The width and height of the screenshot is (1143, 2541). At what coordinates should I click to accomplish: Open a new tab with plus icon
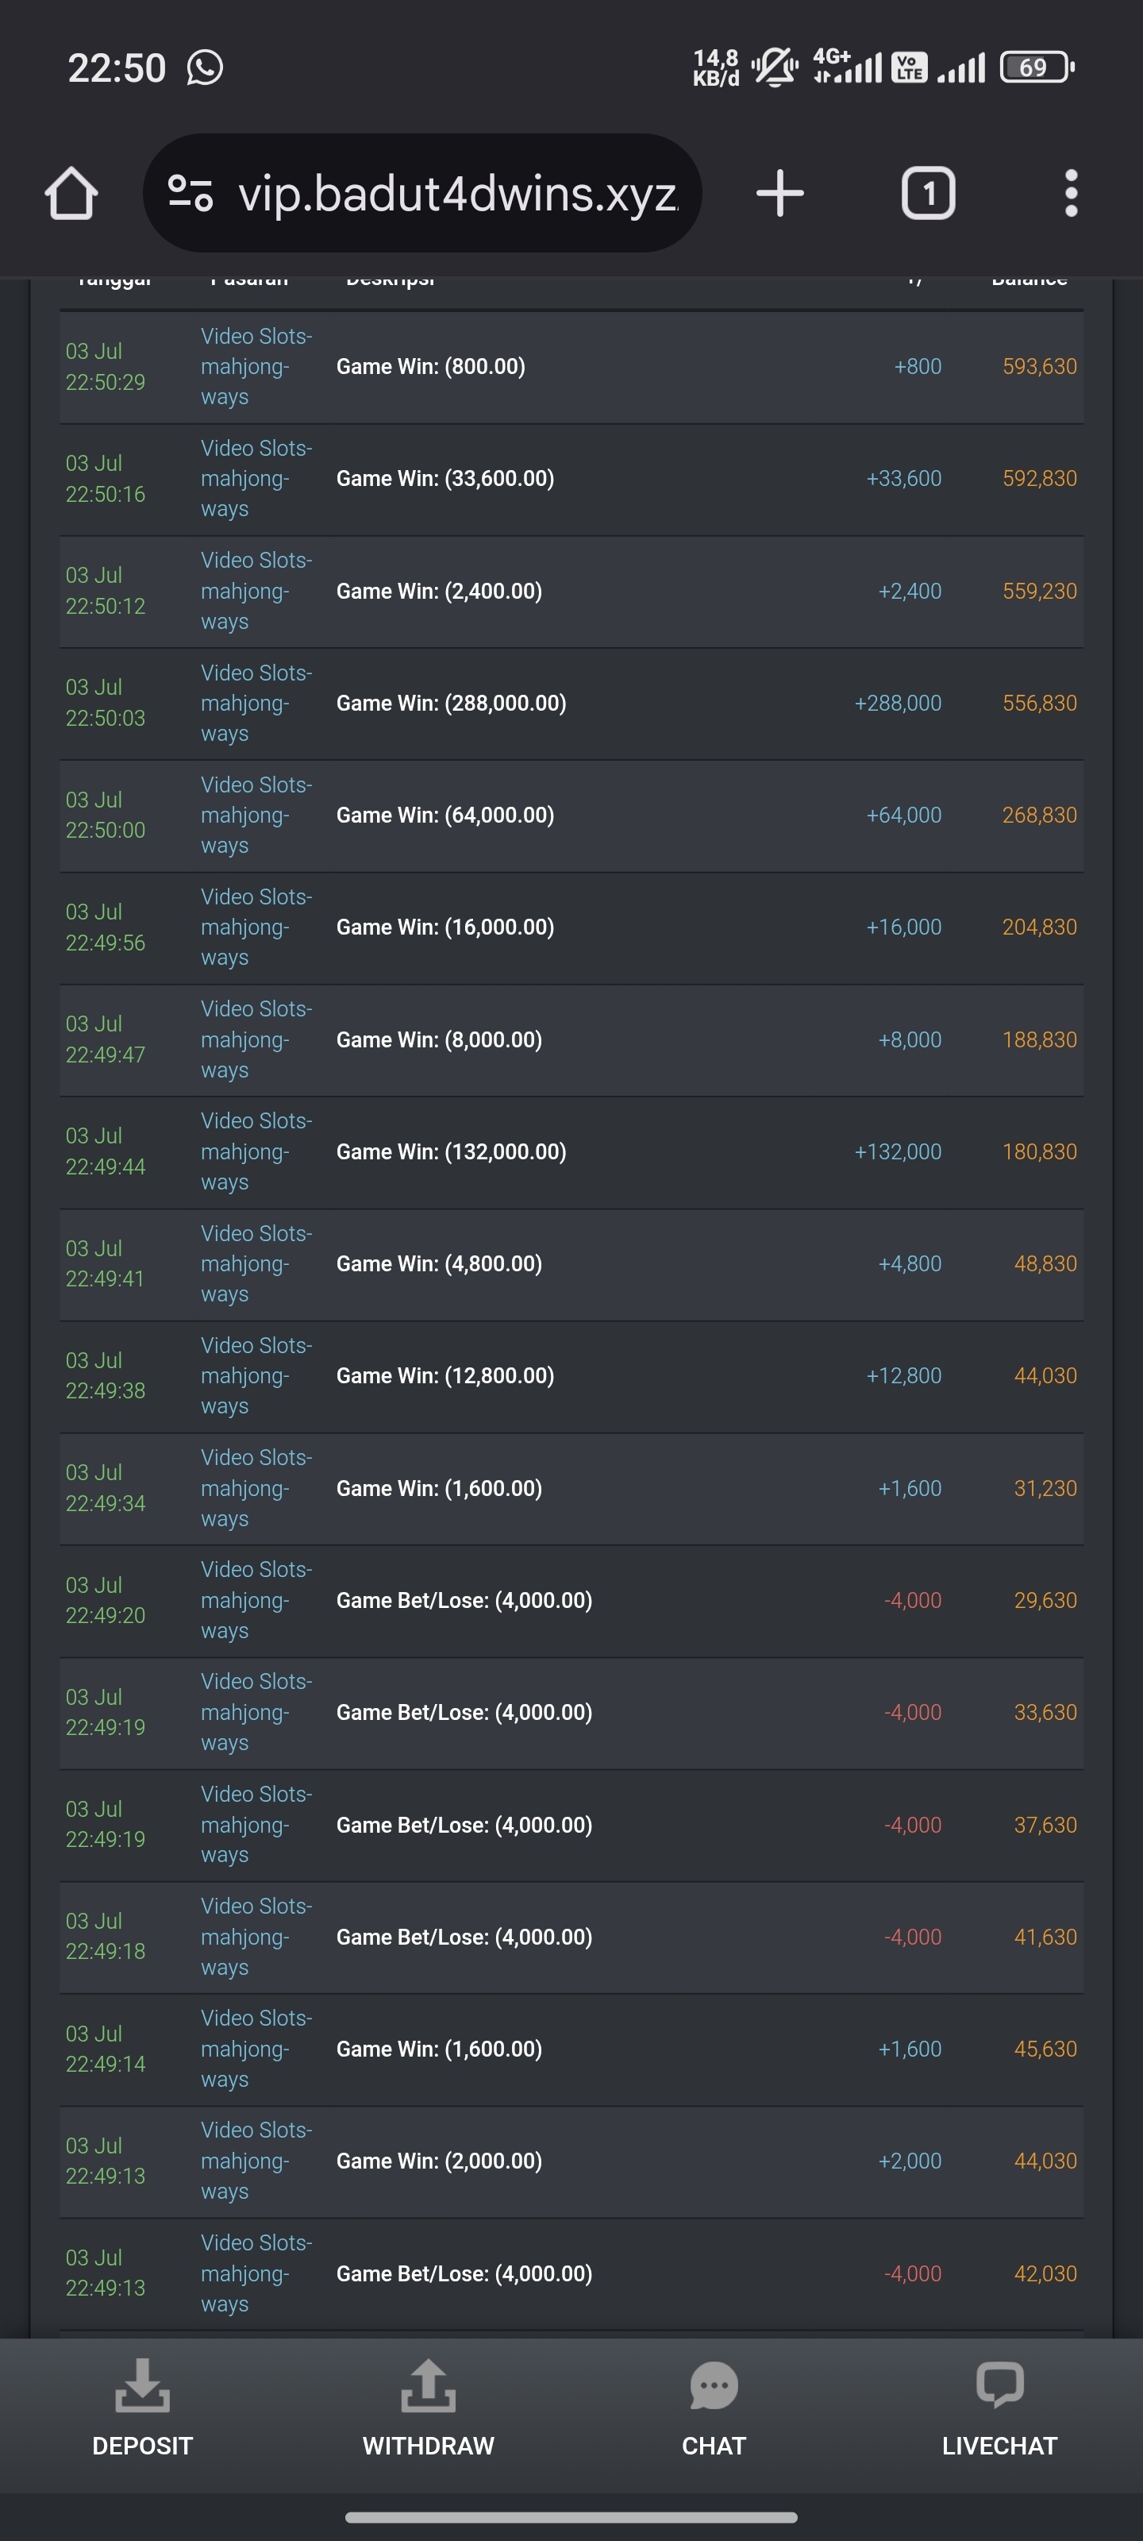point(780,193)
